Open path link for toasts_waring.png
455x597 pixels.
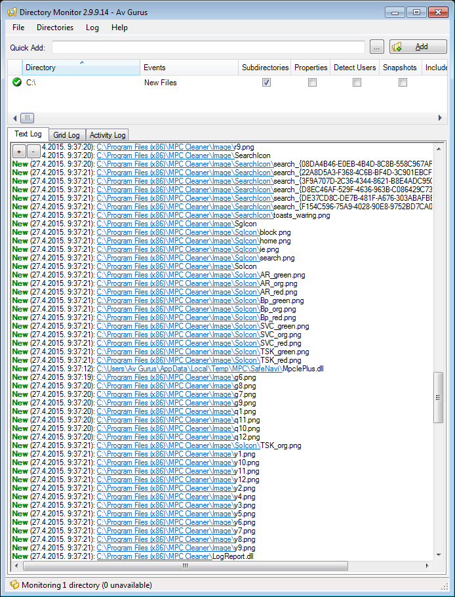[x=185, y=215]
